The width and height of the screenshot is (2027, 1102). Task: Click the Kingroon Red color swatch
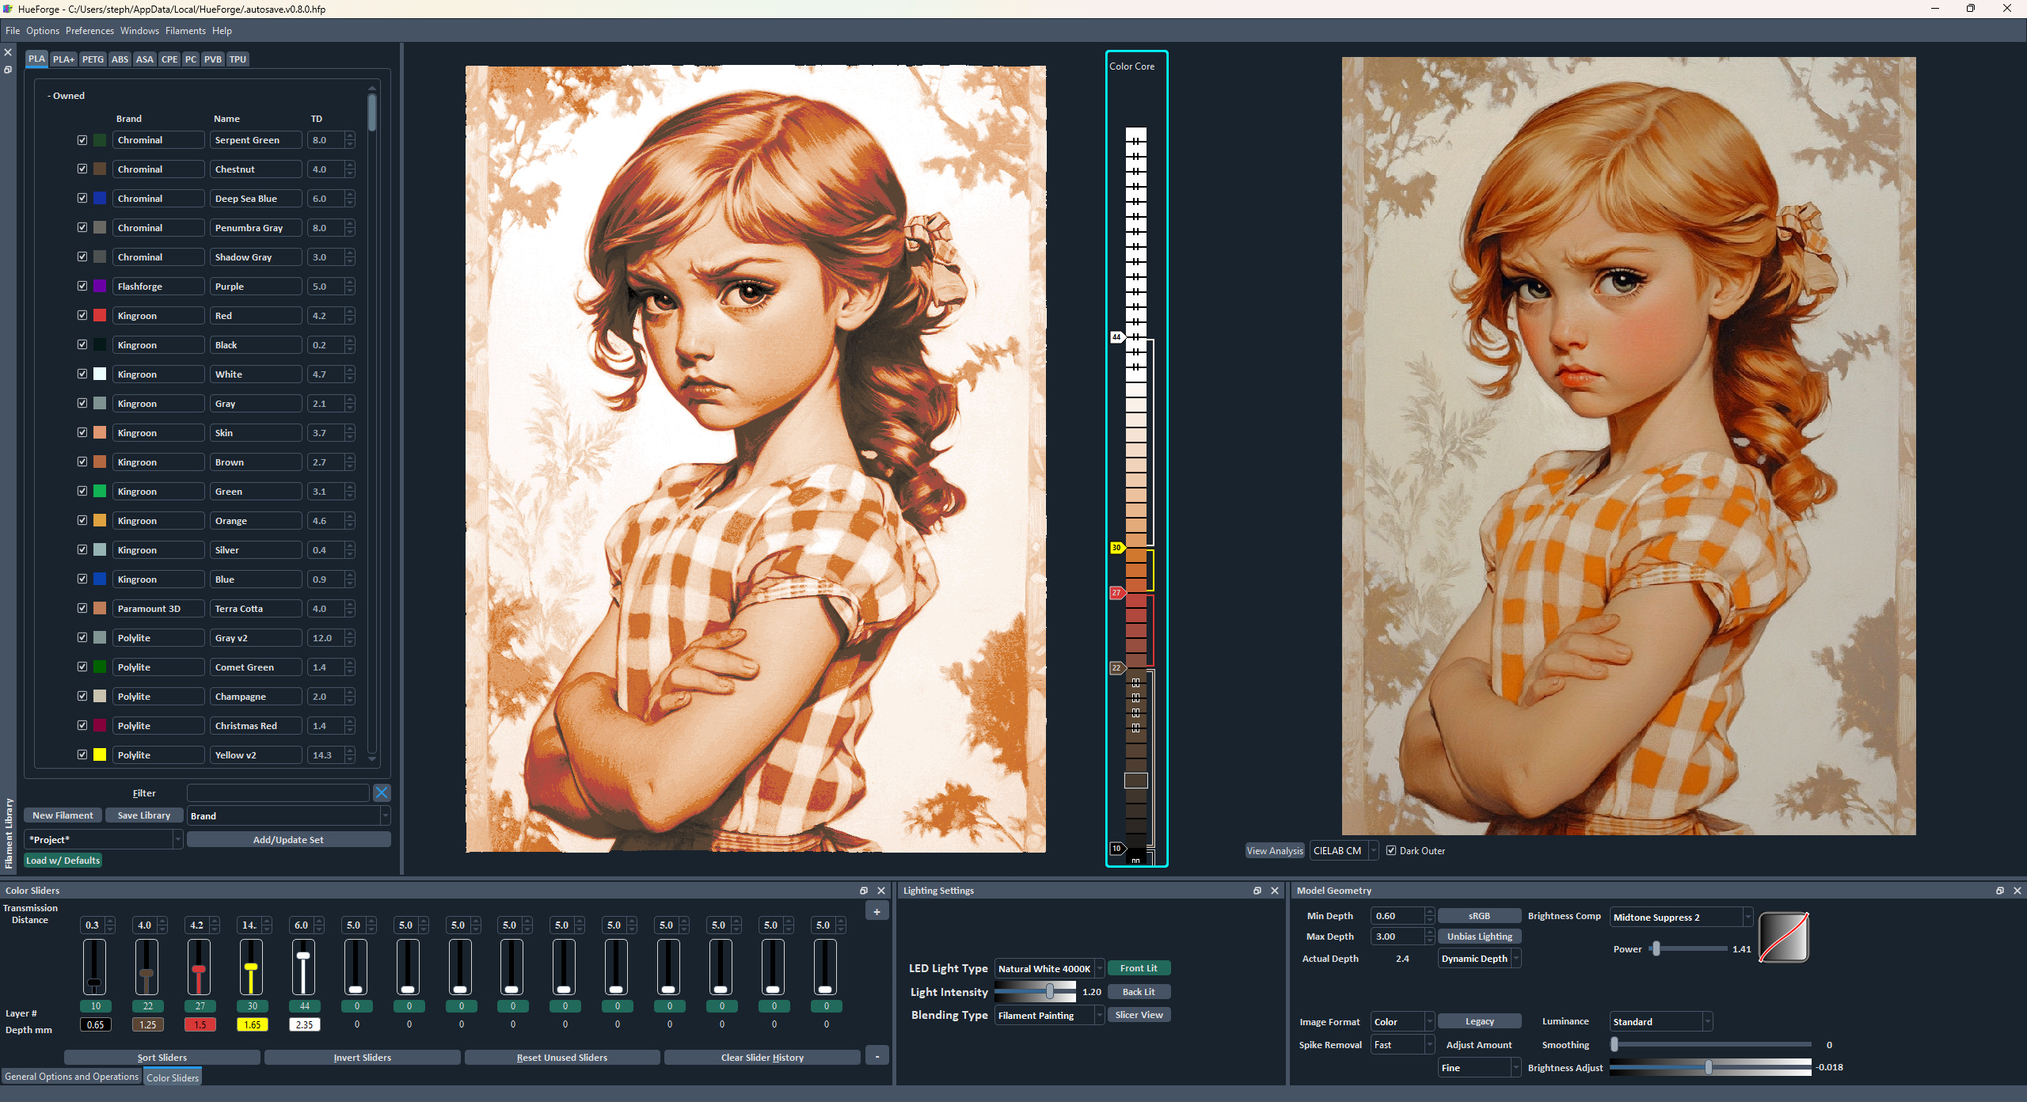100,316
